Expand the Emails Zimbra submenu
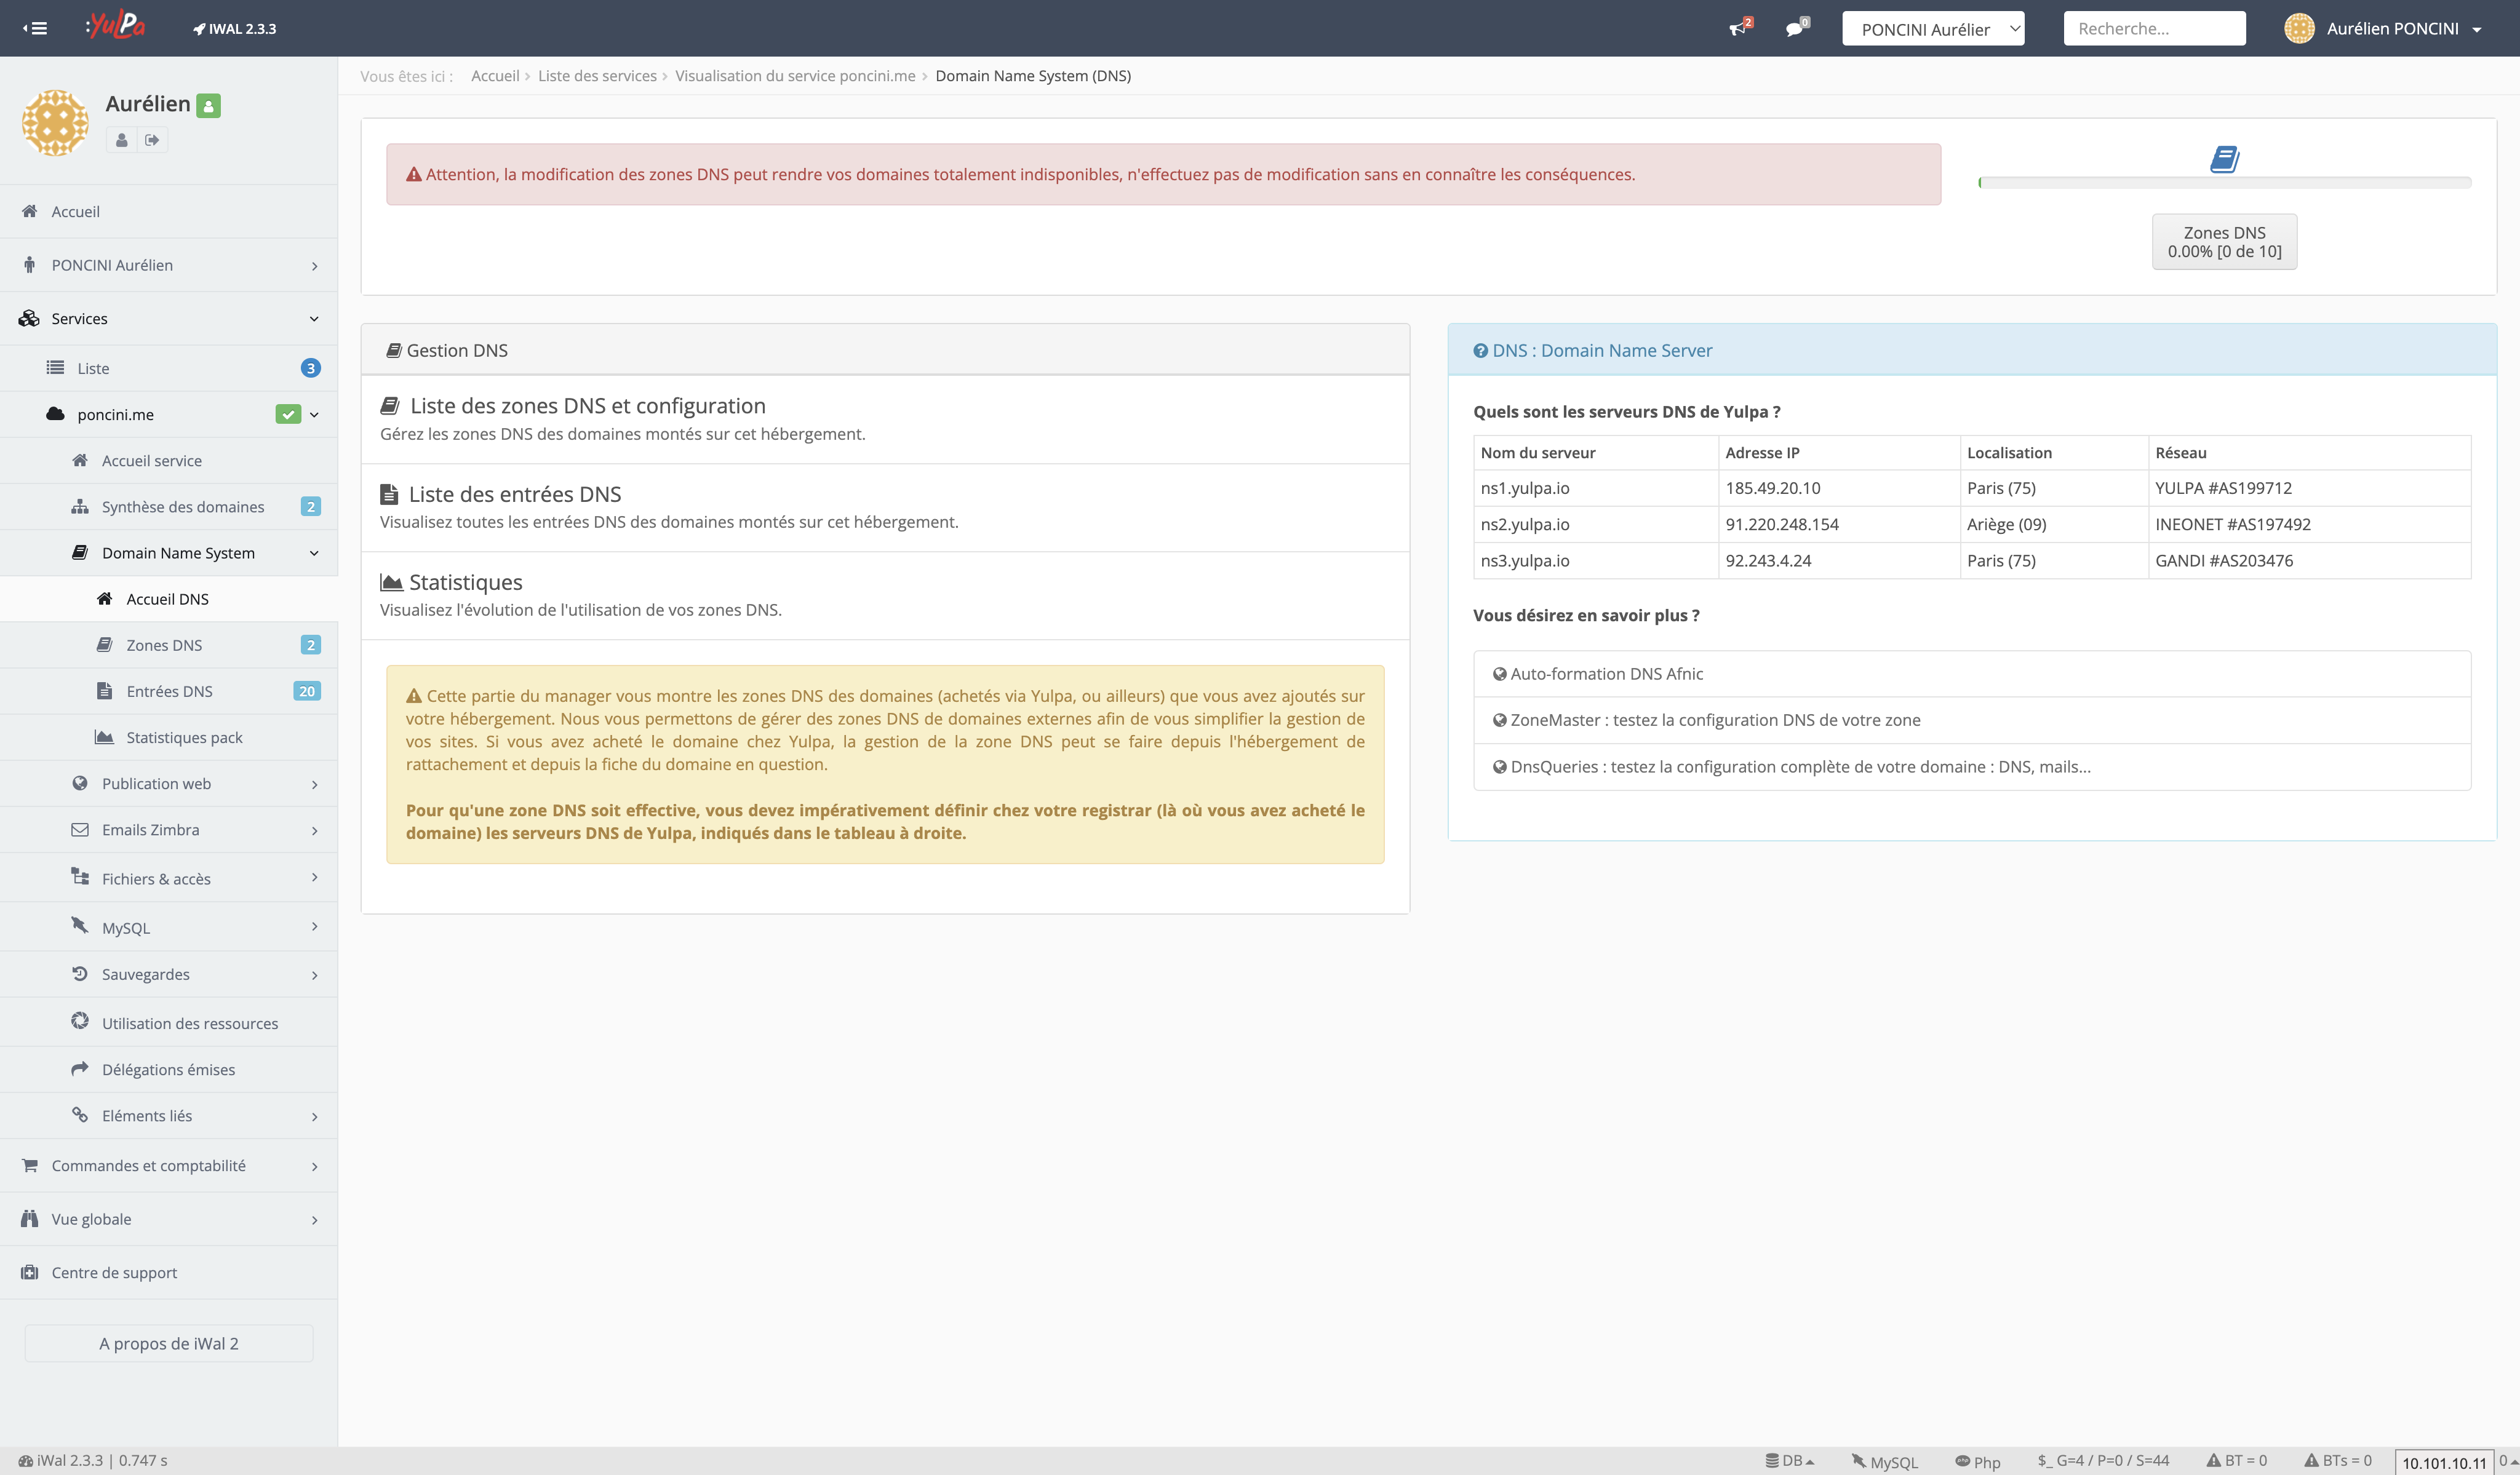2520x1475 pixels. [169, 830]
